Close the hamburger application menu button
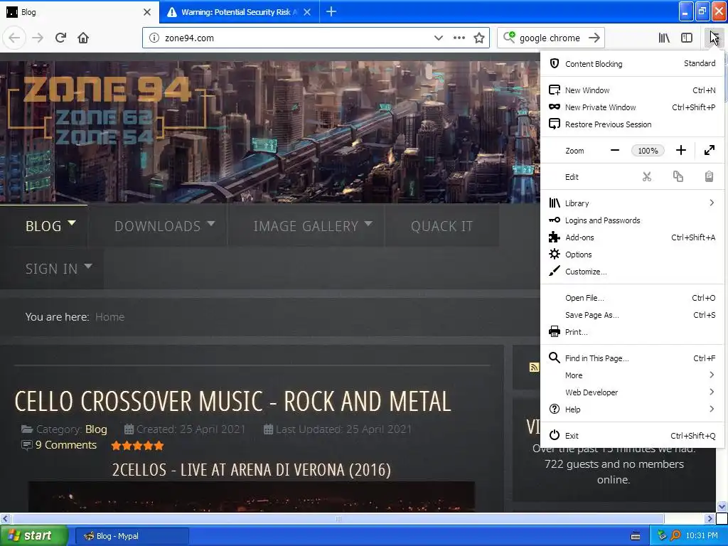The height and width of the screenshot is (546, 728). click(714, 38)
